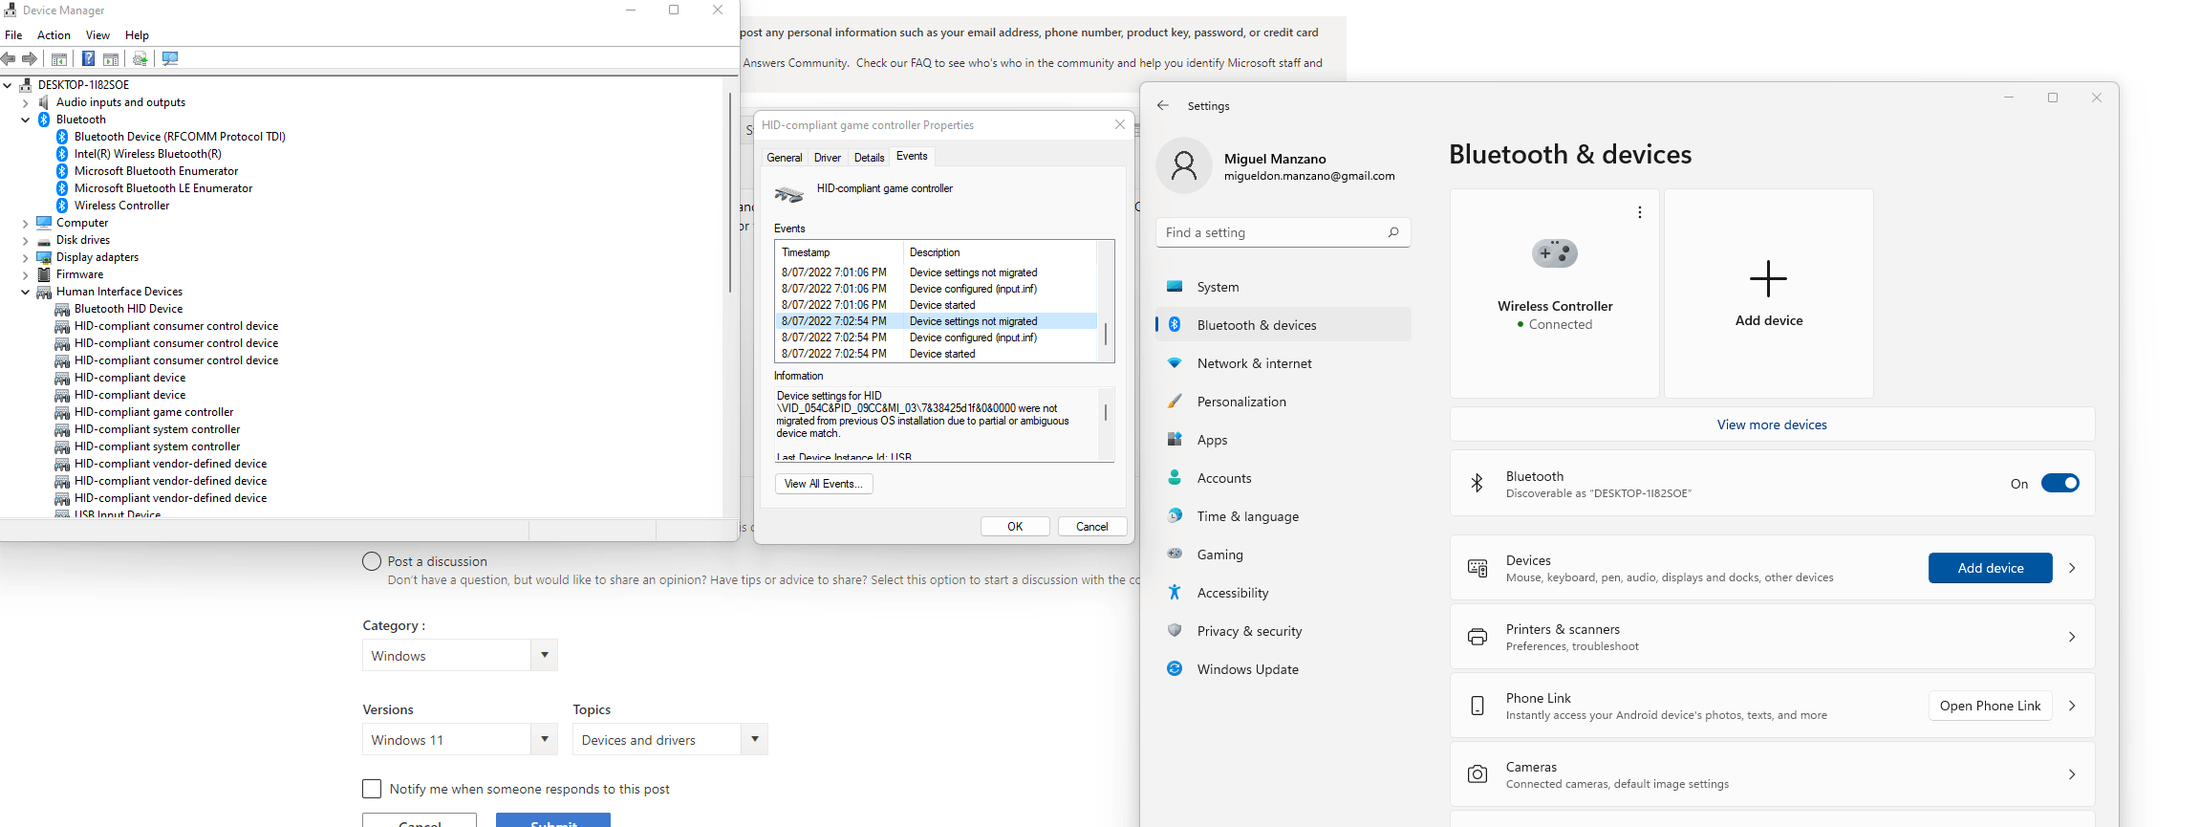Select the Post a discussion radio button
This screenshot has width=2200, height=827.
click(372, 561)
